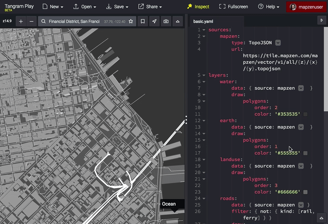Screen dimensions: 328x224
Task: Collapse the water block at line 6
Action: pos(204,82)
